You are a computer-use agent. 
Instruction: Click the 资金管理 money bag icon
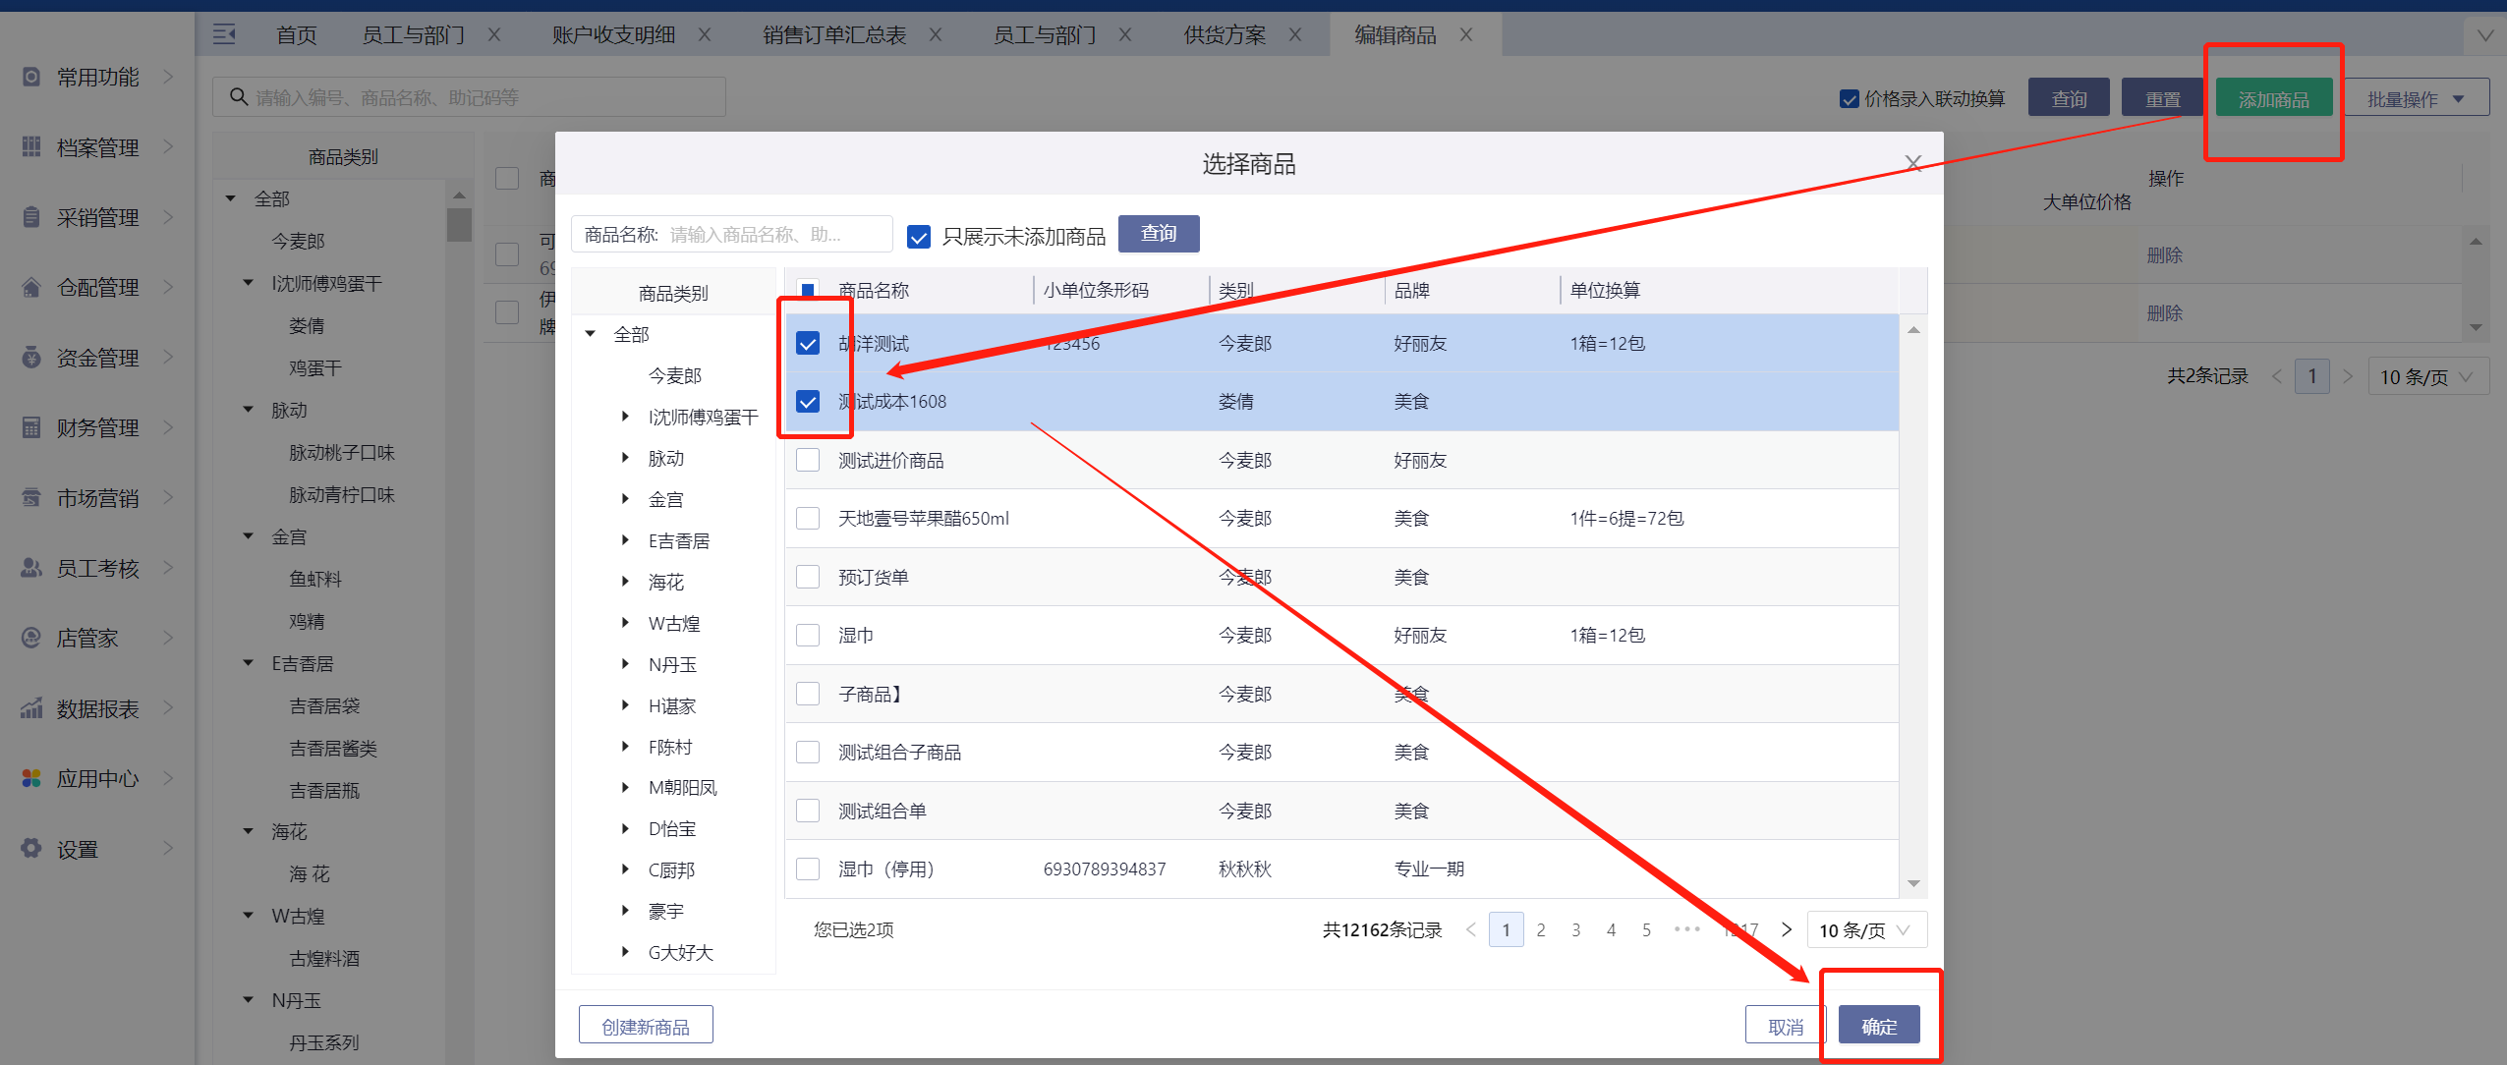coord(31,358)
